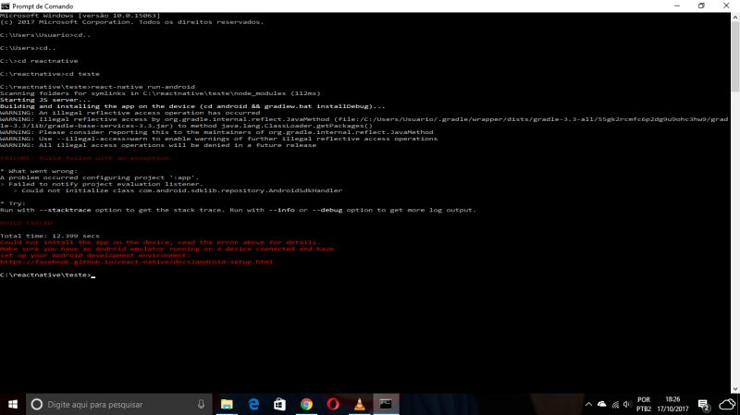
Task: Click the 'Building and installing the app' line
Action: 192,106
